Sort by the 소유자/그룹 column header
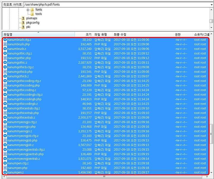214x179 pixels. pos(201,34)
